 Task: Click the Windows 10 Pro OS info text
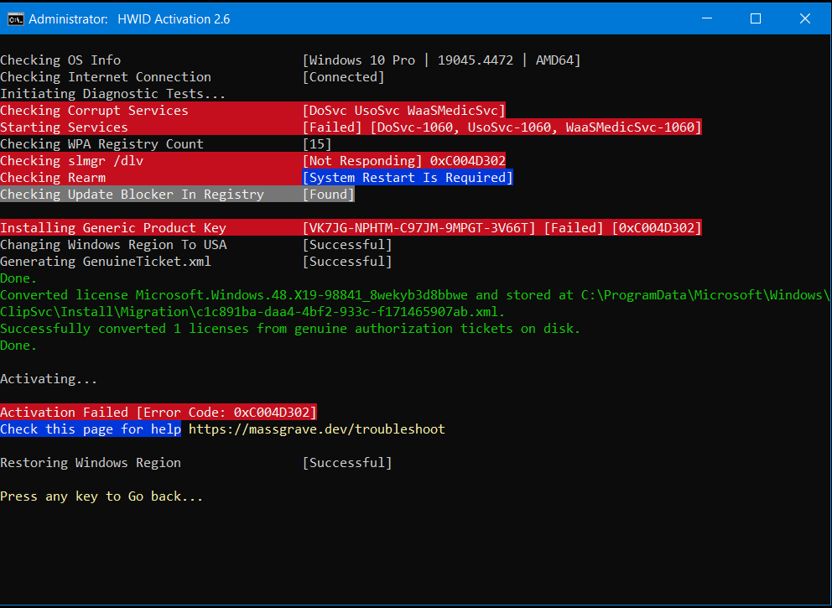(x=441, y=60)
